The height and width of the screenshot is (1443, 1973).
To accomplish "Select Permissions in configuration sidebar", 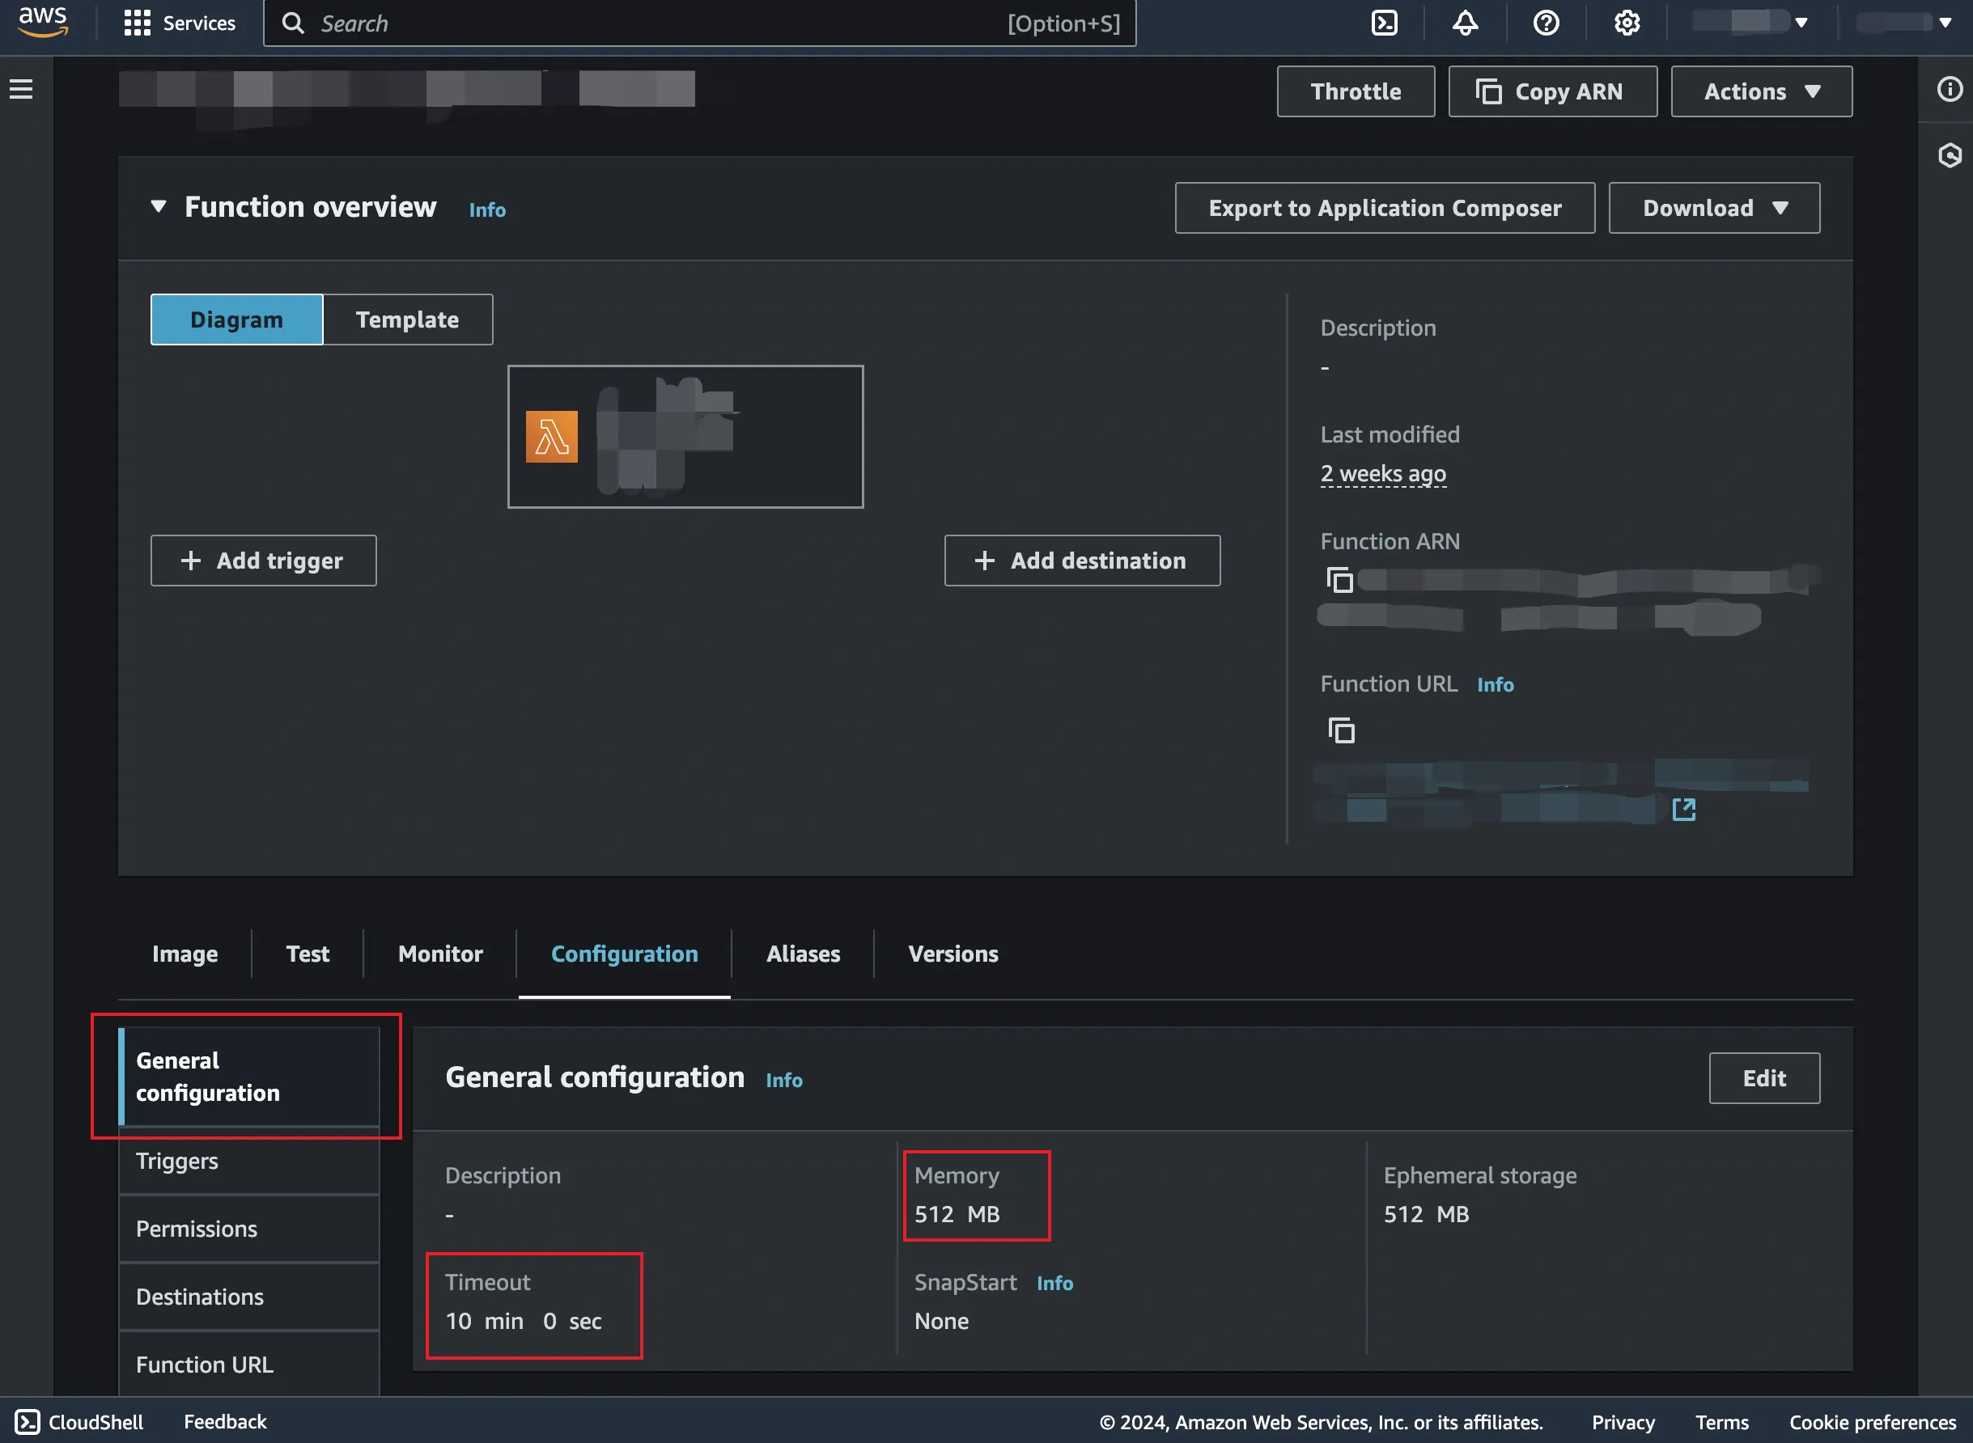I will 197,1229.
